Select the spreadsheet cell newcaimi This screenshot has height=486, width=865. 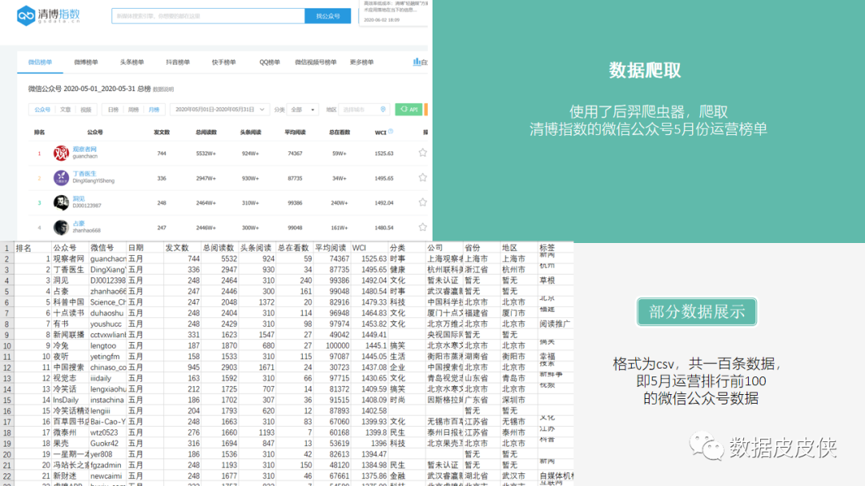(108, 476)
